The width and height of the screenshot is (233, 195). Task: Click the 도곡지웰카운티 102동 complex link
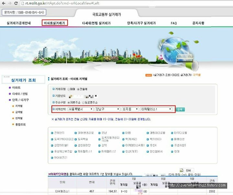click(110, 139)
